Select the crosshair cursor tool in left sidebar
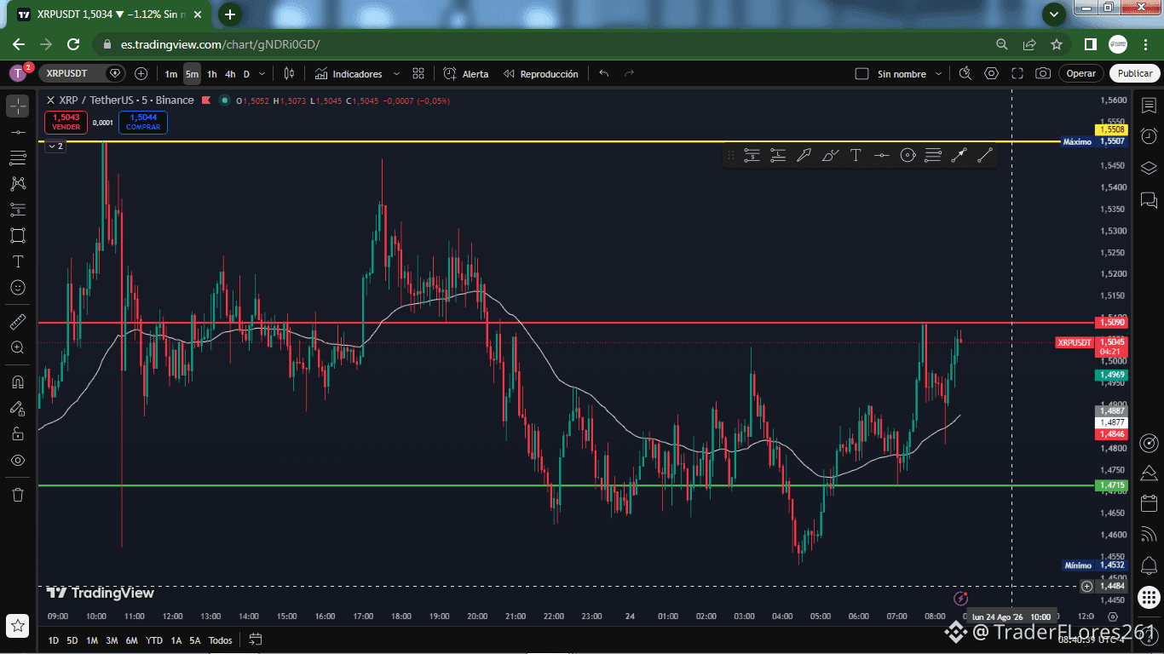 (18, 106)
